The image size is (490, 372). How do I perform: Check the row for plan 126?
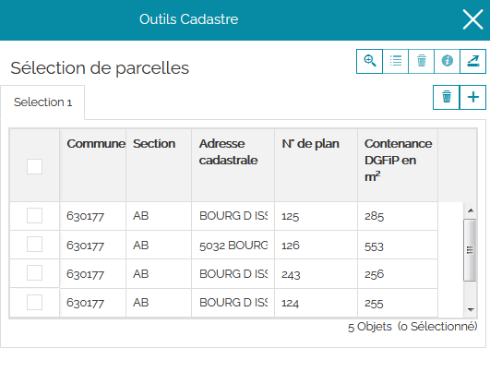point(34,244)
